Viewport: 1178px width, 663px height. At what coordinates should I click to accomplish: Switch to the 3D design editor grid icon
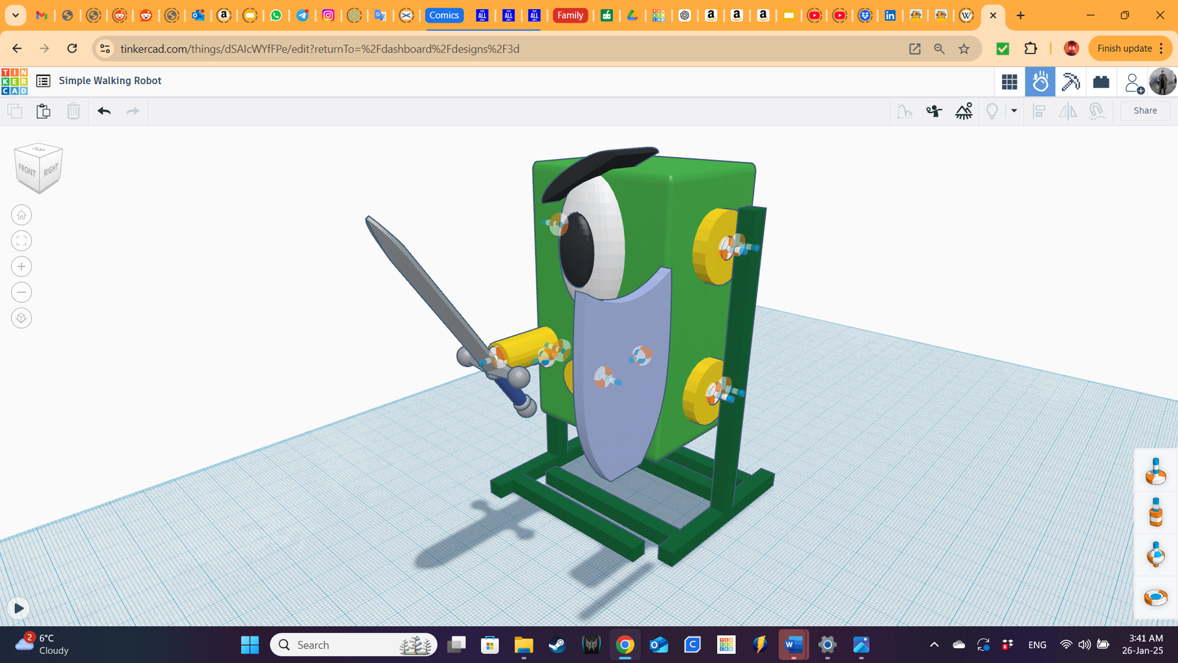1009,82
